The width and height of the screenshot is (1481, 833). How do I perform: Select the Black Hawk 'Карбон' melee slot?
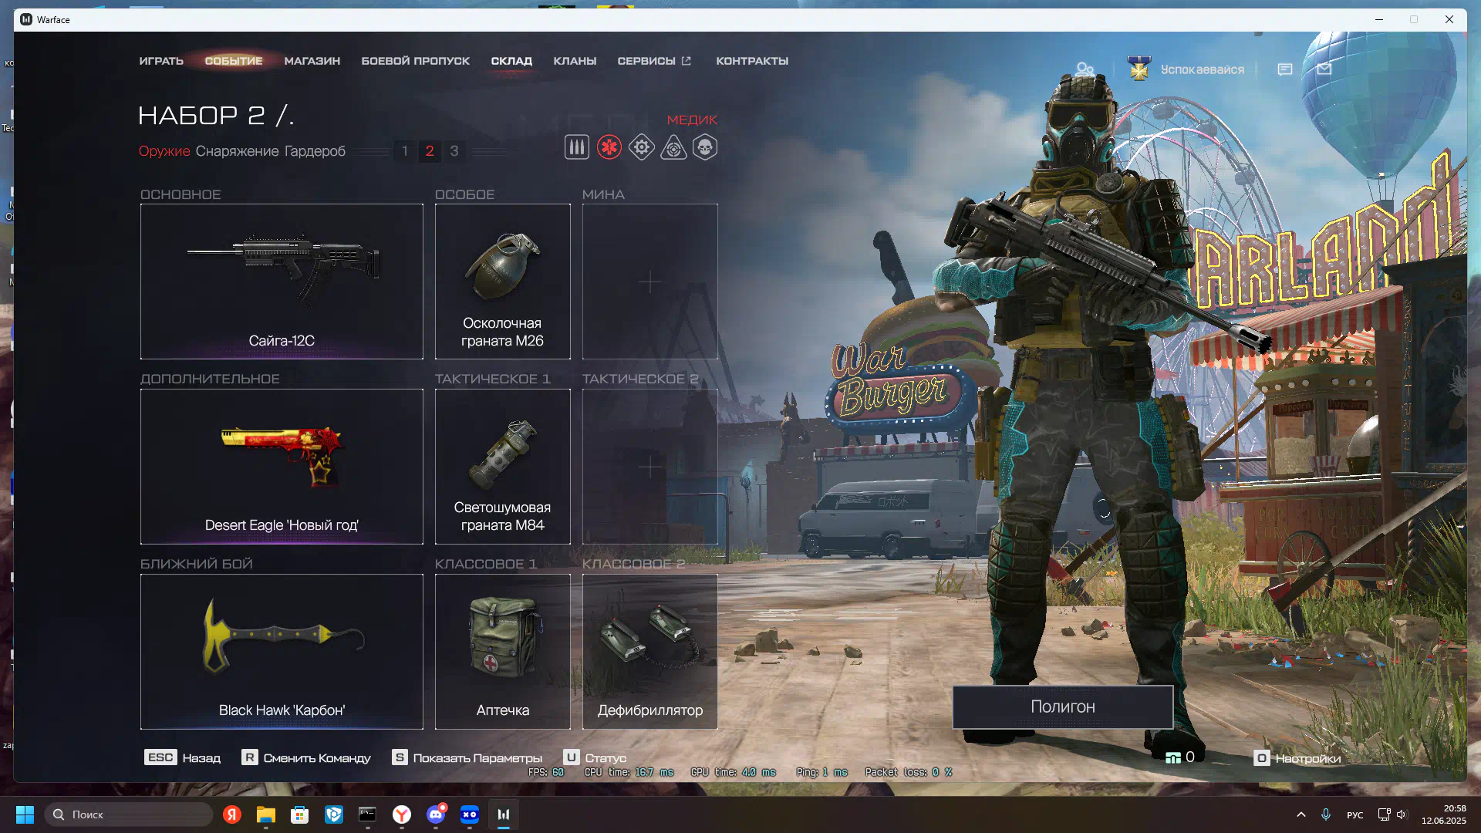pos(282,652)
